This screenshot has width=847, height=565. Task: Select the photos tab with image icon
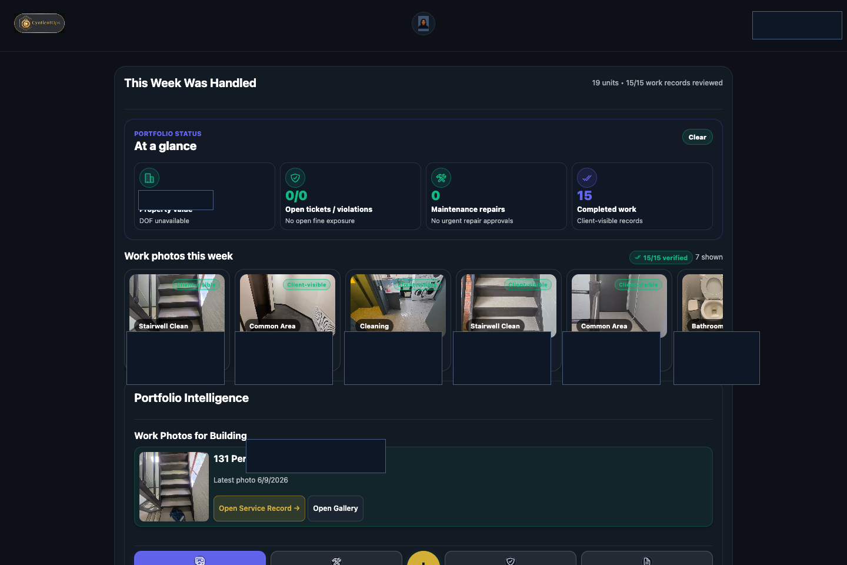click(x=200, y=559)
